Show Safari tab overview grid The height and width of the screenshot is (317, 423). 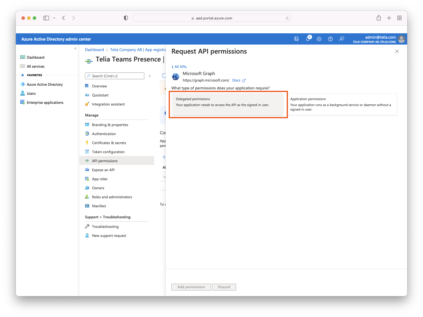(399, 18)
